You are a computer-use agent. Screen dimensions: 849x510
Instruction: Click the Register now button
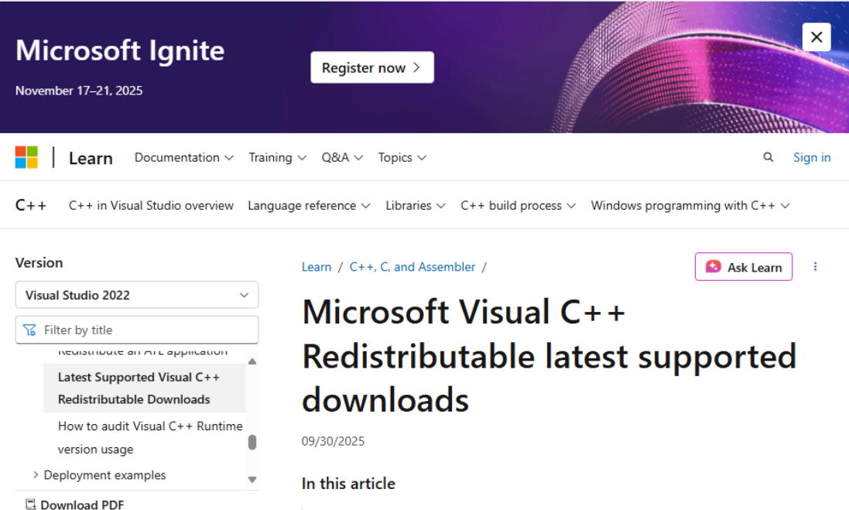pyautogui.click(x=371, y=67)
